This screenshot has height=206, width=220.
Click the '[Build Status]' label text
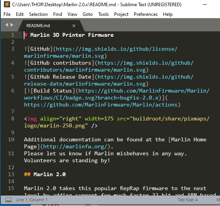53,91
